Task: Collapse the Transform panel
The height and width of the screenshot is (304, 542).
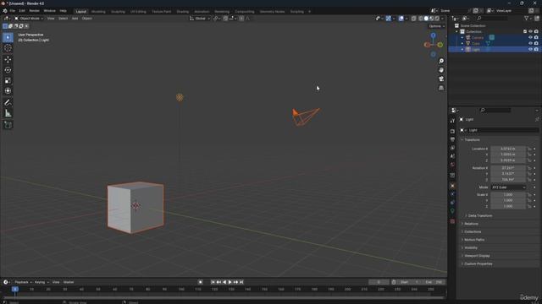Action: click(472, 140)
